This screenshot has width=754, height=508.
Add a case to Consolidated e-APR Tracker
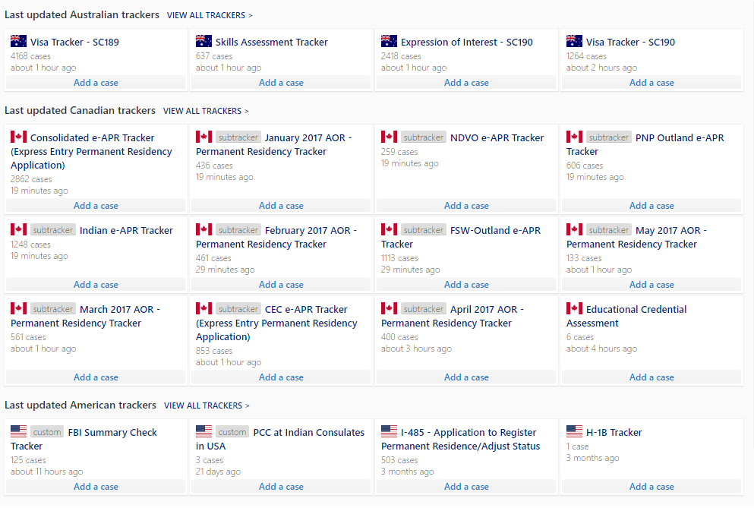[96, 206]
